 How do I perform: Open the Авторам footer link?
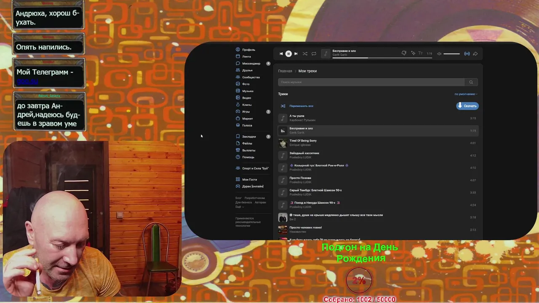tap(260, 202)
